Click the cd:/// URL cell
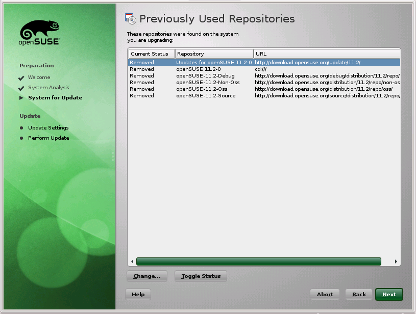The image size is (416, 314). [260, 69]
